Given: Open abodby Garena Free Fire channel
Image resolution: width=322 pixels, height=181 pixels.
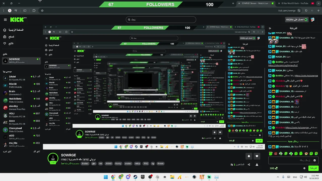Looking at the screenshot, I should 21,108.
